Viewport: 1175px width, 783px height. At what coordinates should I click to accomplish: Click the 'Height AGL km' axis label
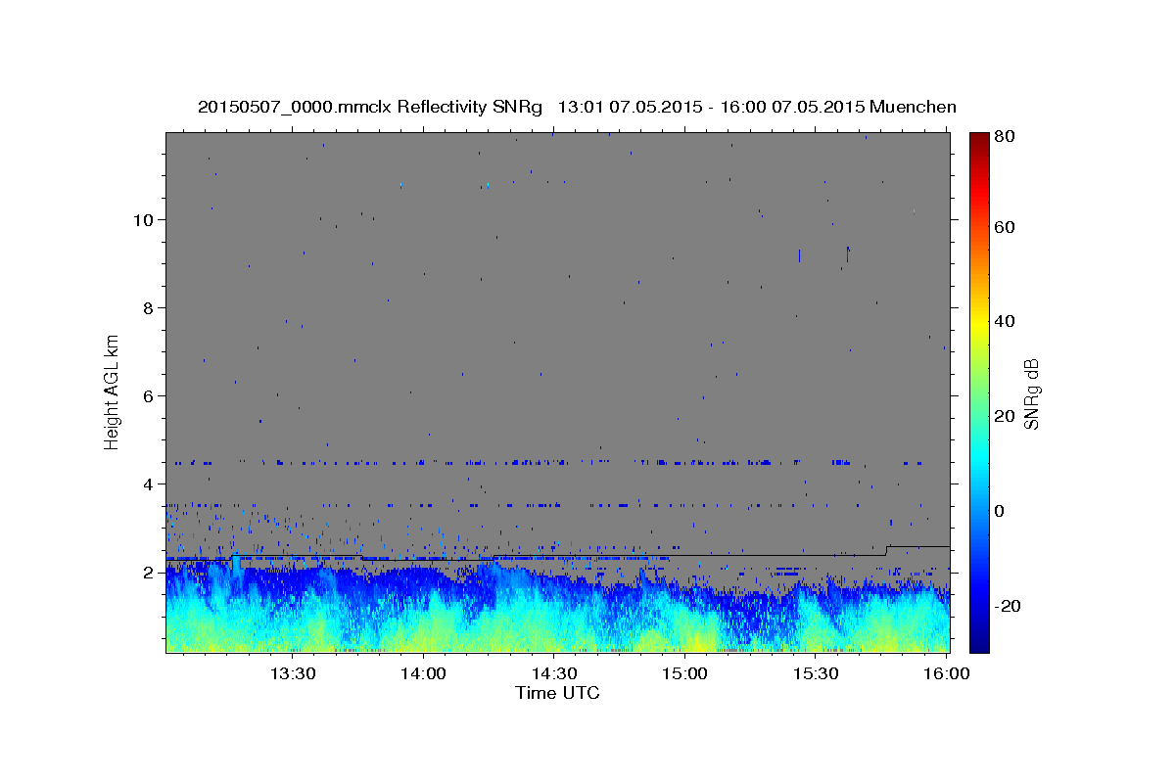click(x=113, y=391)
